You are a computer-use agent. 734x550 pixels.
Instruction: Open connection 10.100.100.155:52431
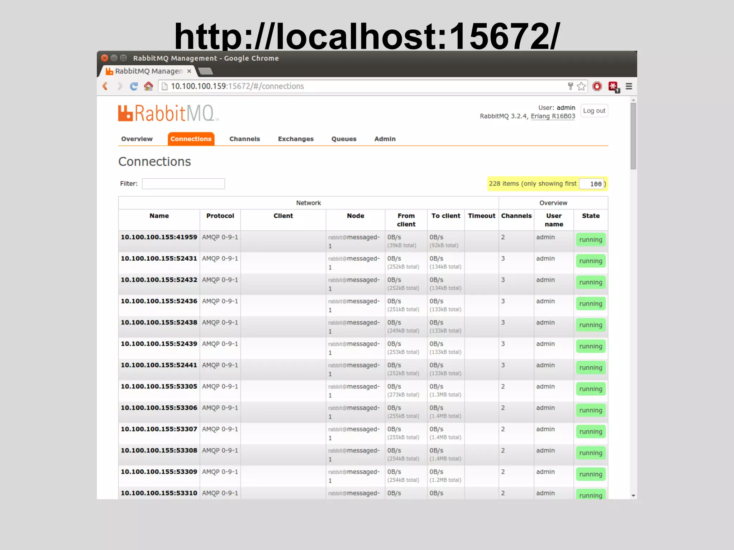pyautogui.click(x=159, y=259)
